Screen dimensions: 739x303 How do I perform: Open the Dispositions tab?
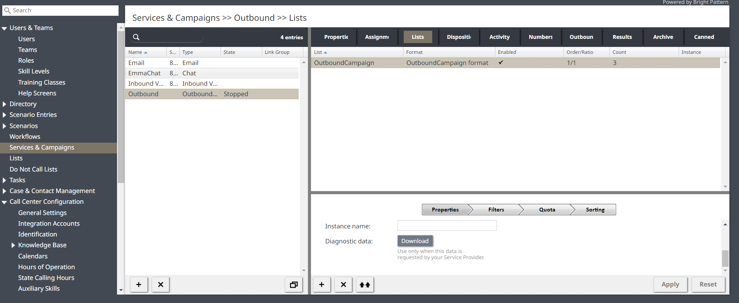459,37
